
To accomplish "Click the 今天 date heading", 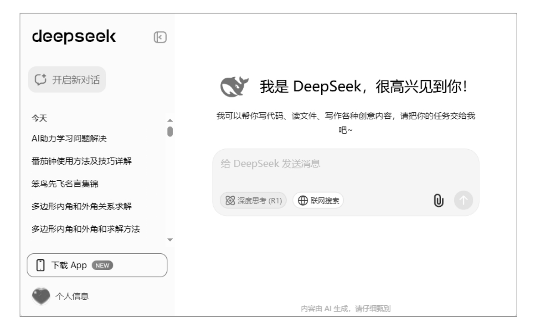I will 40,119.
